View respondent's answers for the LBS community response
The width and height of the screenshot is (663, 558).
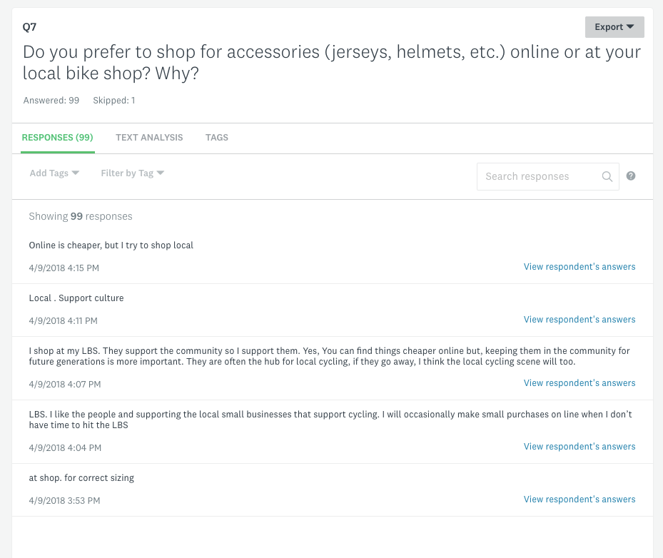click(579, 382)
